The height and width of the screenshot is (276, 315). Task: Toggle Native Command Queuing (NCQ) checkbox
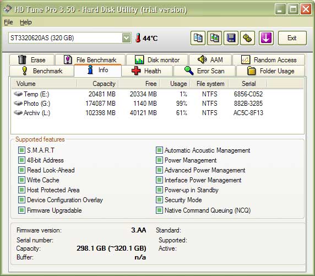point(159,210)
